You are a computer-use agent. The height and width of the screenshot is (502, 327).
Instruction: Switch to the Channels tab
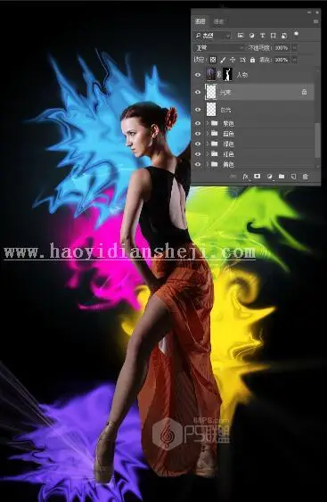(x=218, y=21)
